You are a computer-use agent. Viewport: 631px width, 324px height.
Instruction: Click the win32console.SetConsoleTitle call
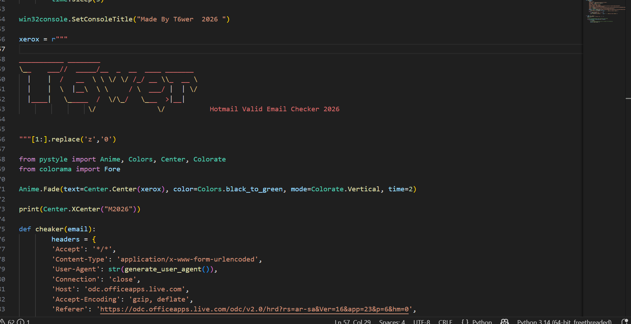click(x=70, y=19)
